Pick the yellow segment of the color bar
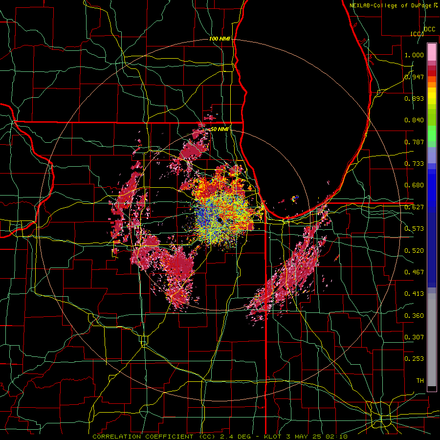The height and width of the screenshot is (440, 440). click(x=432, y=97)
